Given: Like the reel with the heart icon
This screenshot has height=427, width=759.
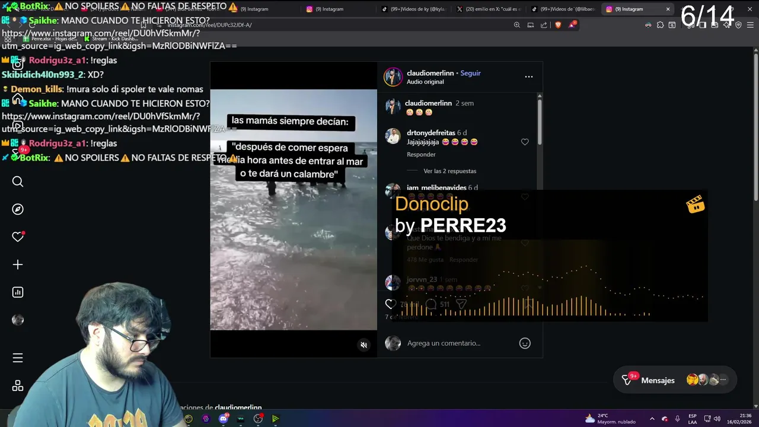Looking at the screenshot, I should click(x=390, y=304).
